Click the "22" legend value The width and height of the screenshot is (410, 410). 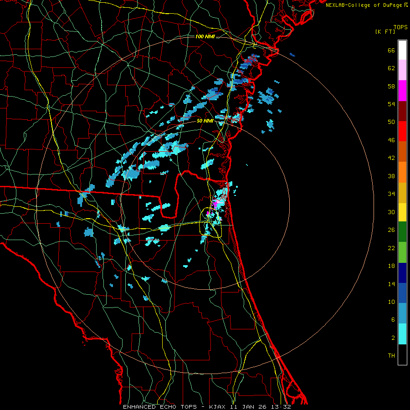point(391,248)
